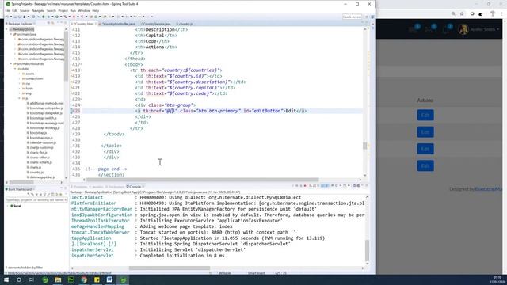Select the Problems tab in bottom panel
507x285 pixels.
click(80, 187)
